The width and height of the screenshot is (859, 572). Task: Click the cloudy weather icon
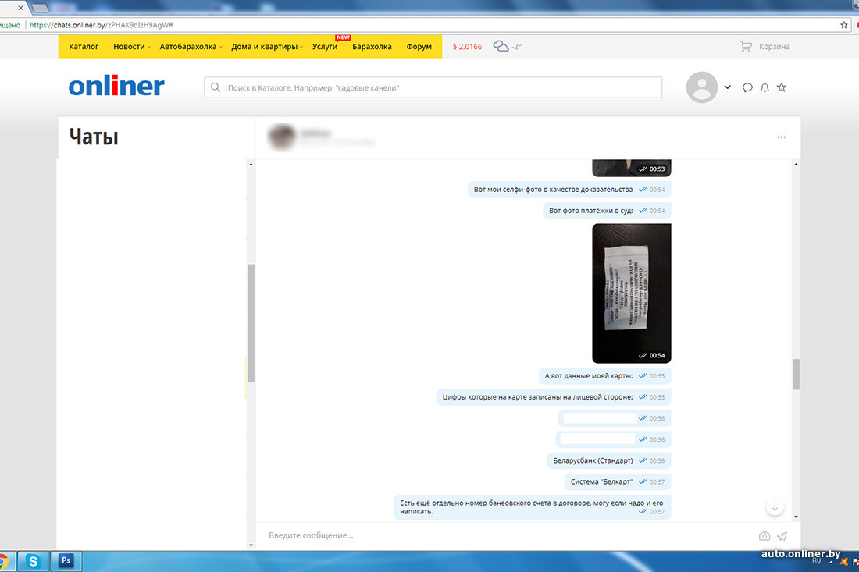(501, 46)
